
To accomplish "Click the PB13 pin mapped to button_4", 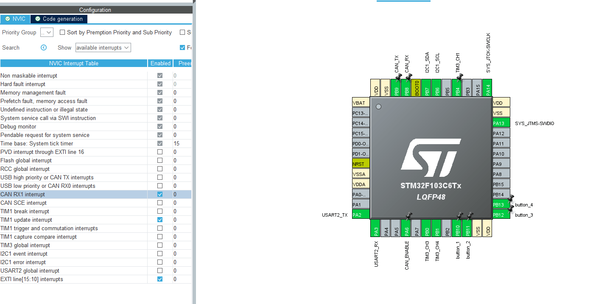I will [499, 204].
